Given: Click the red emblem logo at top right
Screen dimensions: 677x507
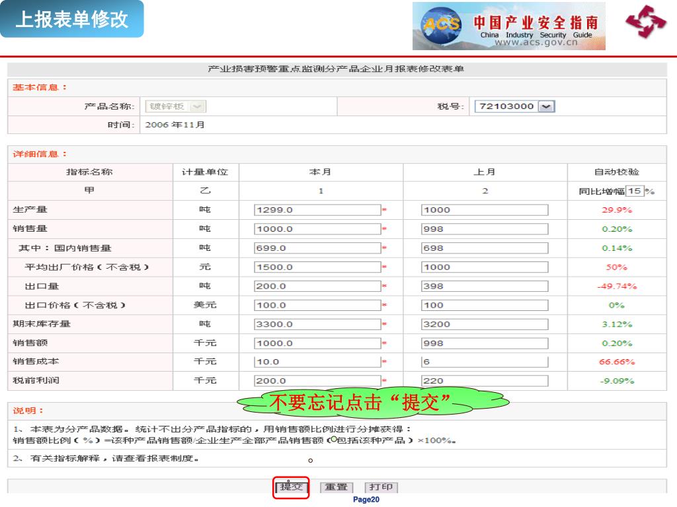Looking at the screenshot, I should coord(645,22).
